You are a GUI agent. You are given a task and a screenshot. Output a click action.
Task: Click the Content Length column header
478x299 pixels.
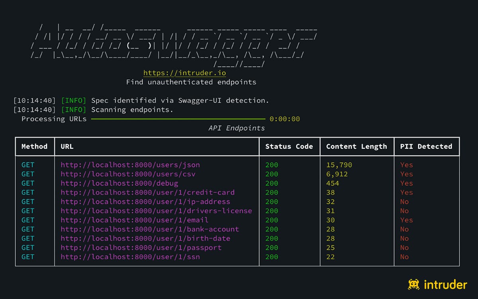tap(357, 146)
